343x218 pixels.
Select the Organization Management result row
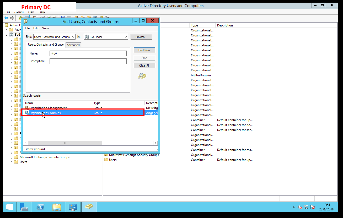click(91, 108)
